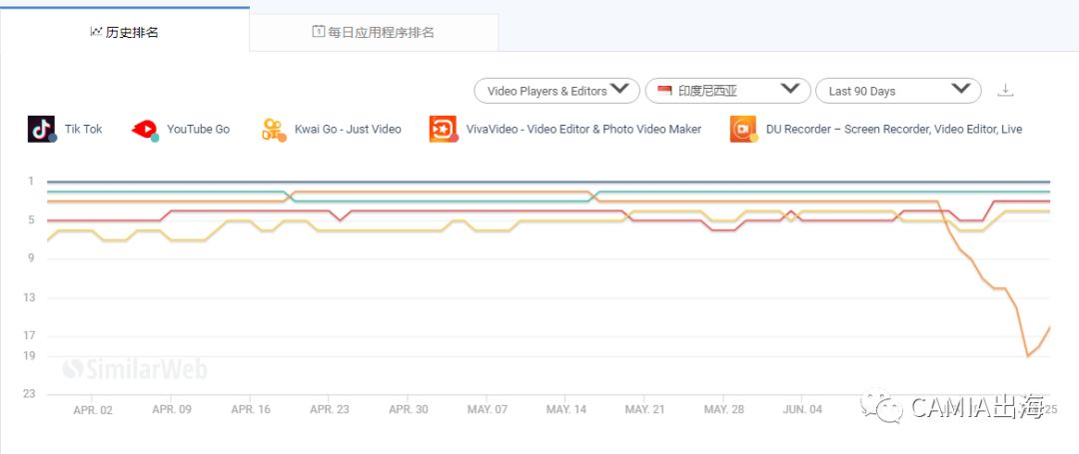Click the orange line's lowest point at rank 19

(1027, 356)
